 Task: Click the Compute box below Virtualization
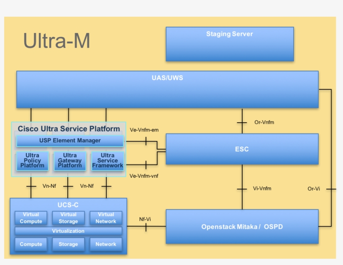(31, 244)
